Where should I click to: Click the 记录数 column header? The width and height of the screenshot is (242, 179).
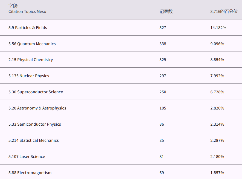166,11
